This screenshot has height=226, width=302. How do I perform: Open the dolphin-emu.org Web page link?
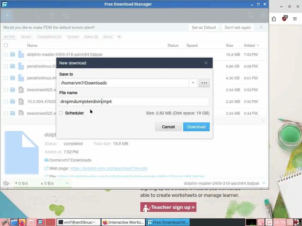click(x=109, y=168)
